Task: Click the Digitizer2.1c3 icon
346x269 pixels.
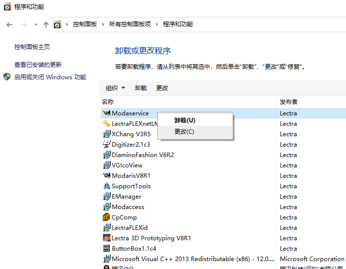Action: [x=107, y=144]
